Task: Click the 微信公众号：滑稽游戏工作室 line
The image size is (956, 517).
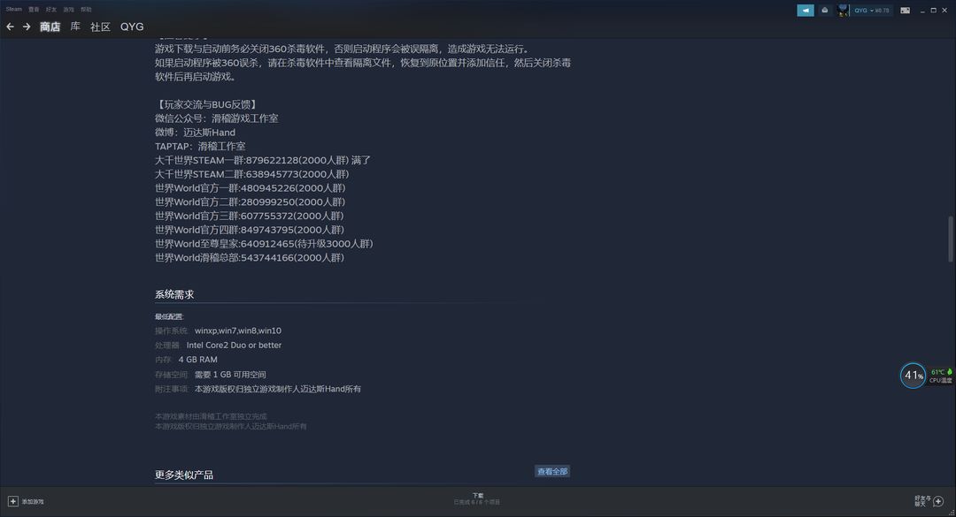Action: click(x=217, y=118)
